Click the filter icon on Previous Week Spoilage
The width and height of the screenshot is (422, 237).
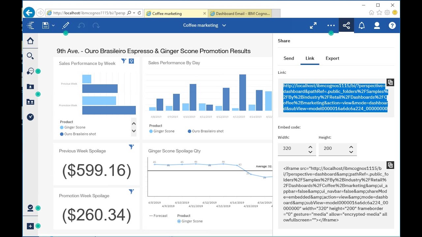(131, 147)
